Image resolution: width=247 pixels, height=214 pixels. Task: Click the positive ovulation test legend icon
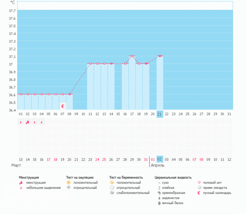pos(69,182)
